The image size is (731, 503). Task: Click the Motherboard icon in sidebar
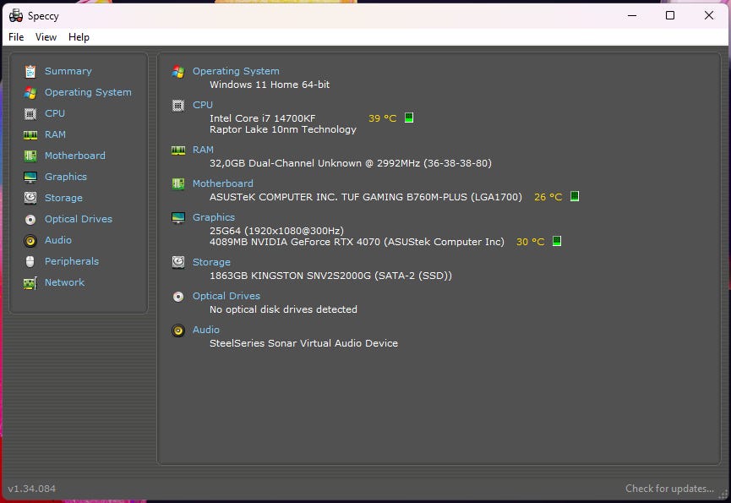click(x=30, y=156)
